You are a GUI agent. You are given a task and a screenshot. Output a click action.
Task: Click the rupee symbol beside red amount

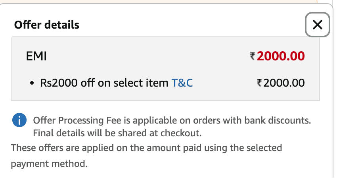click(253, 57)
